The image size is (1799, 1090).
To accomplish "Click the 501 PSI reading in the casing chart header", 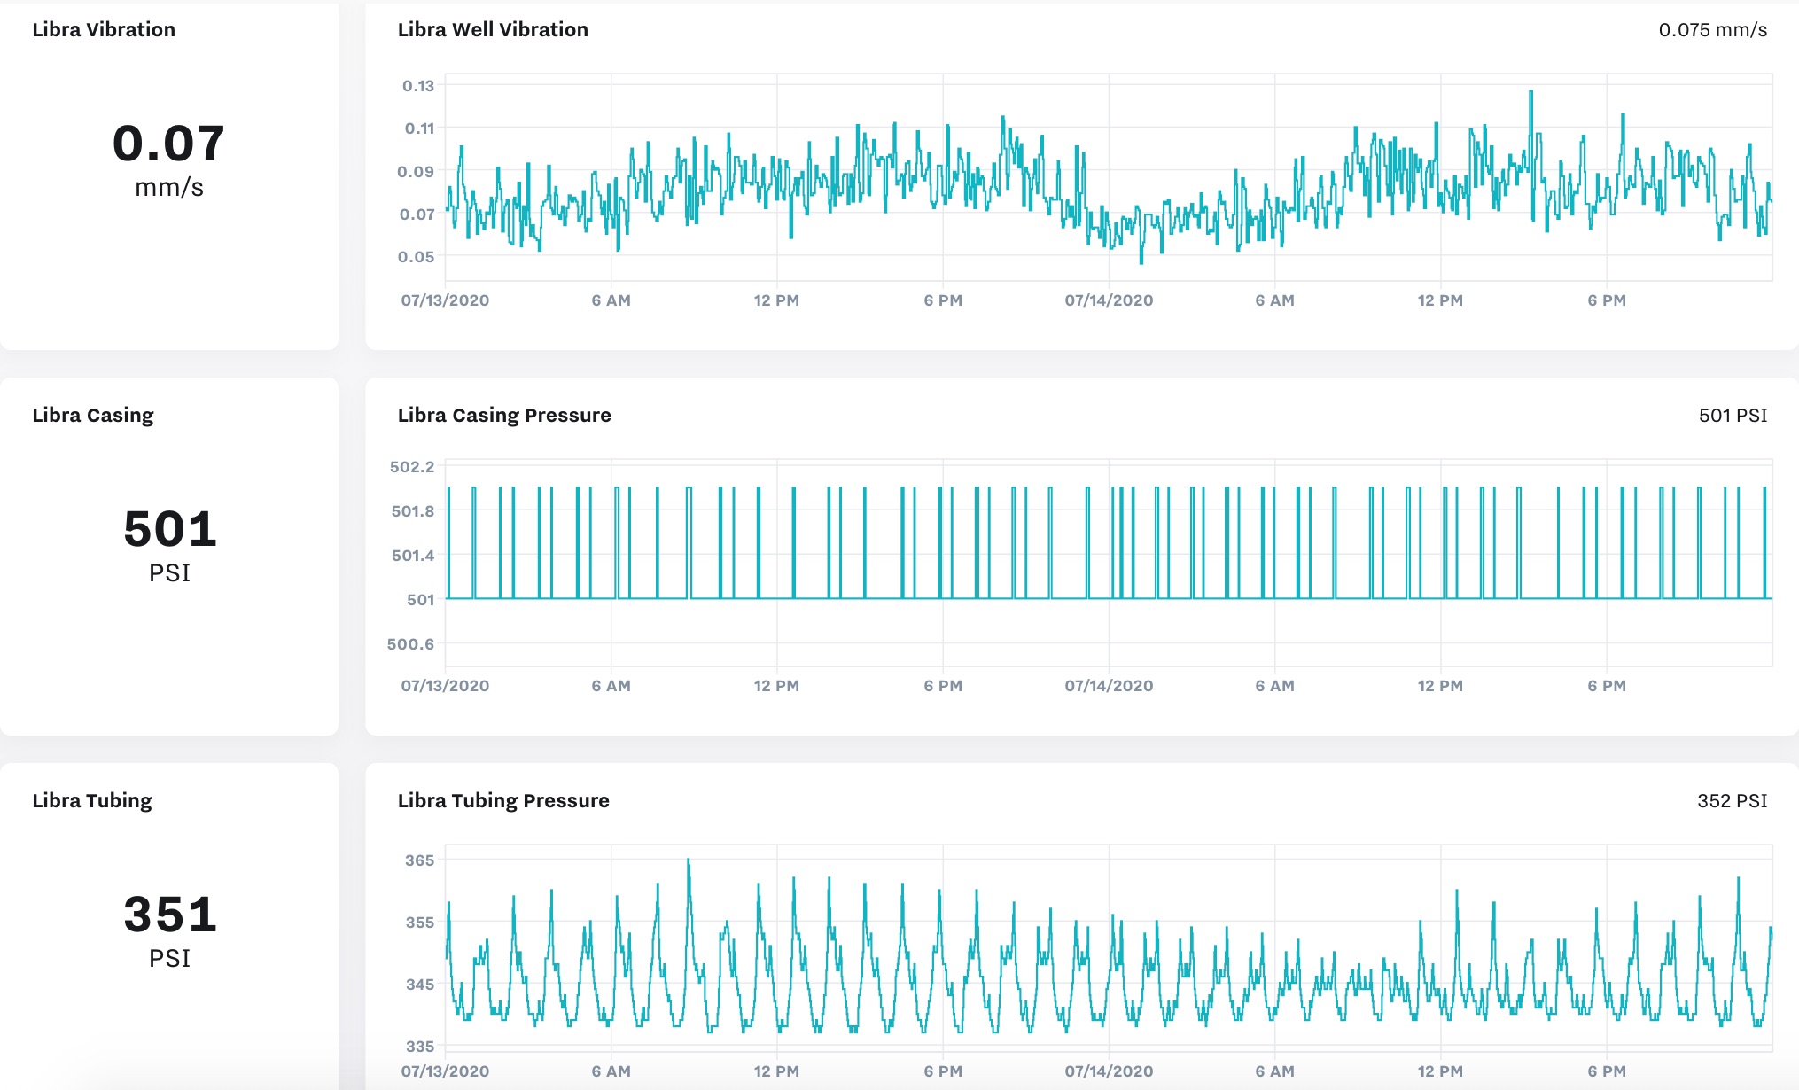I will [1733, 415].
